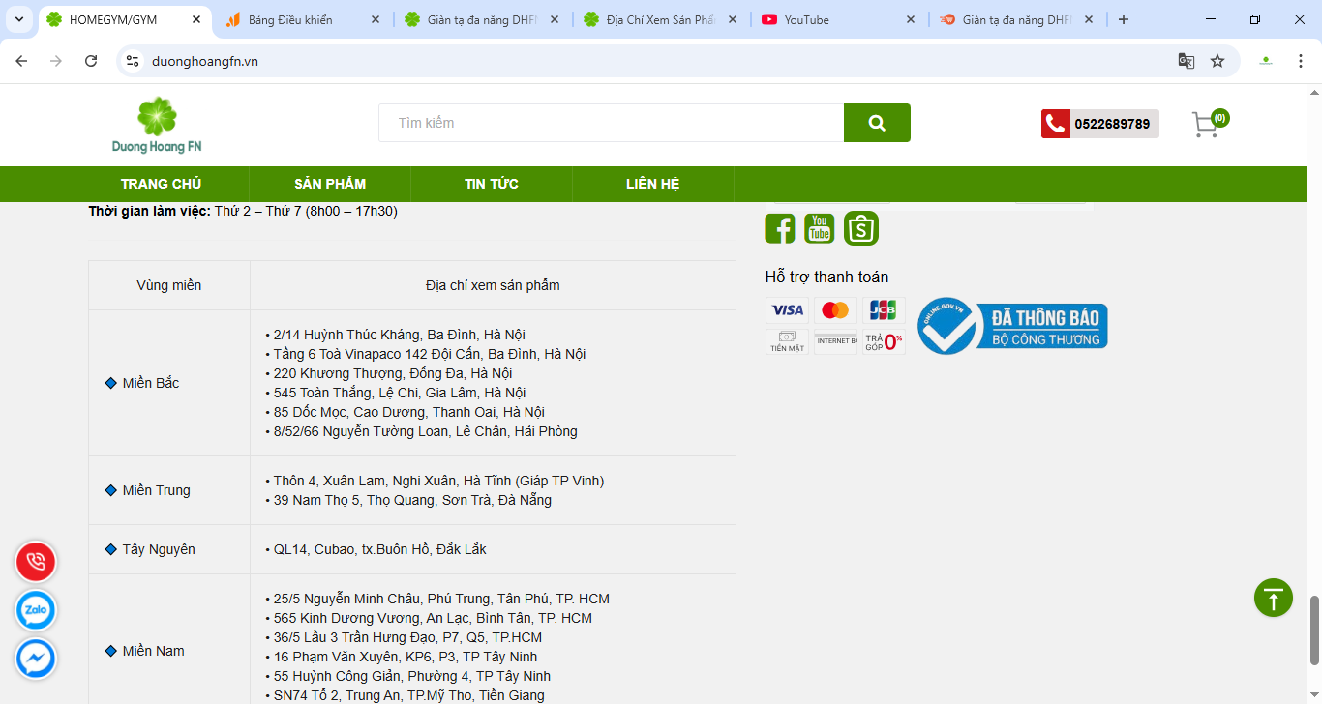Click the green search magnifier button
Image resolution: width=1322 pixels, height=704 pixels.
[x=877, y=123]
